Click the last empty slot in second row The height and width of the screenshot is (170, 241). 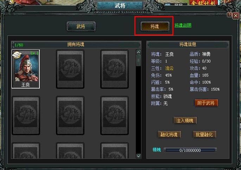114,115
